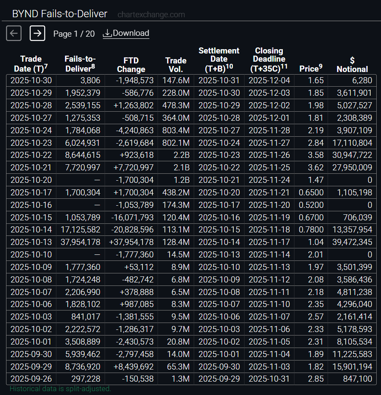Click the download icon before the Download label
The image size is (381, 395).
tap(106, 33)
